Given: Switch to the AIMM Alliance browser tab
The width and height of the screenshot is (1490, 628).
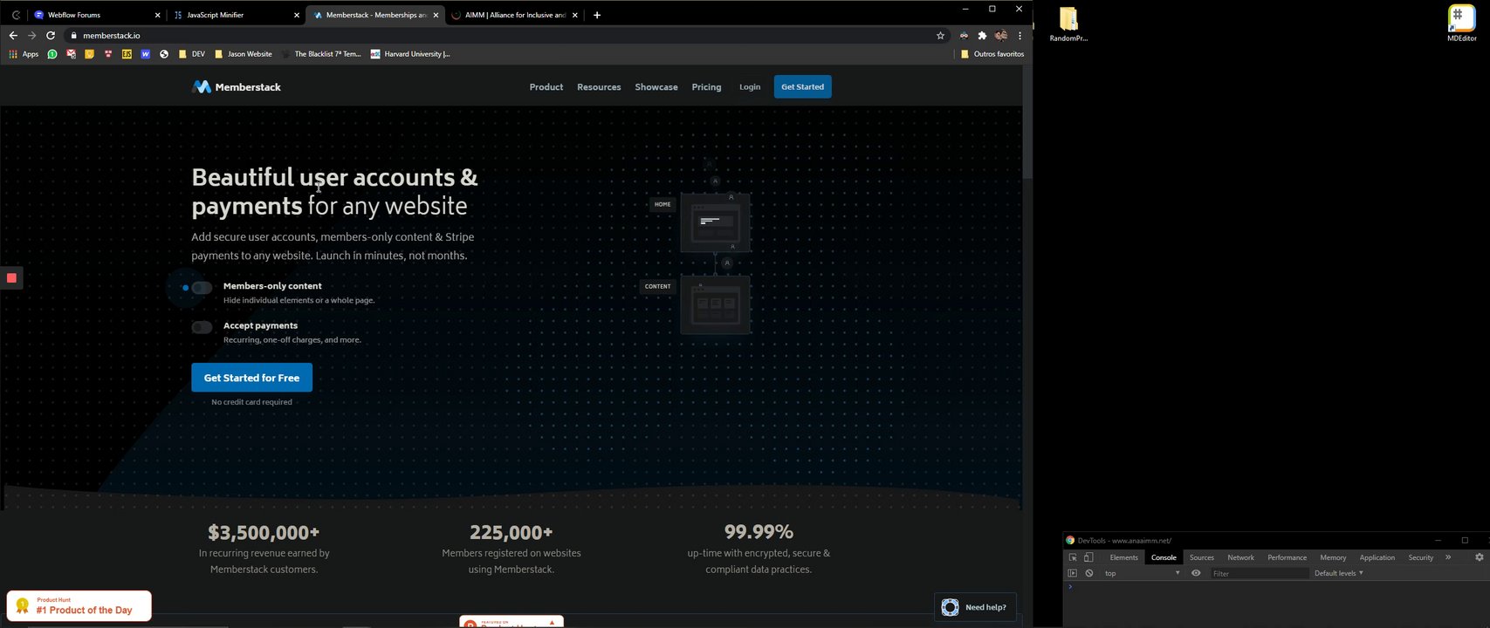Looking at the screenshot, I should [x=515, y=15].
